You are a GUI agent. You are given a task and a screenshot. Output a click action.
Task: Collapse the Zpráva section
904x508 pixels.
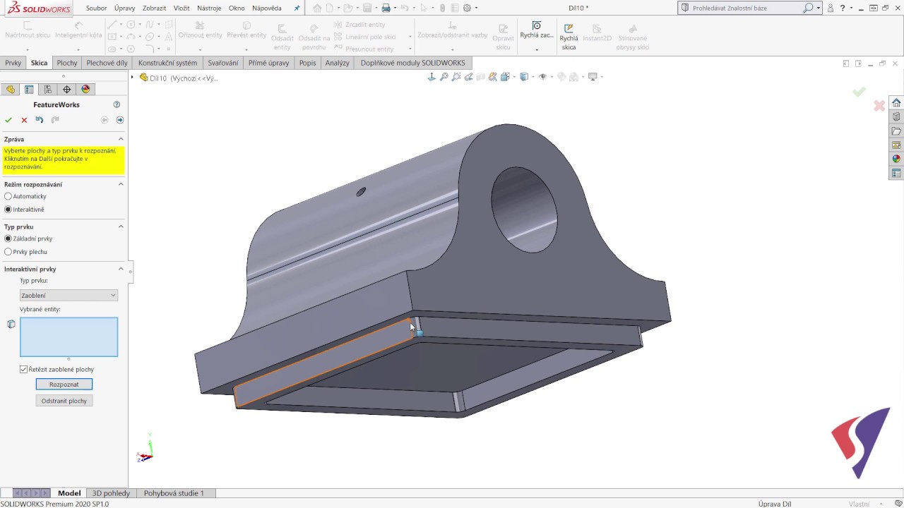121,139
